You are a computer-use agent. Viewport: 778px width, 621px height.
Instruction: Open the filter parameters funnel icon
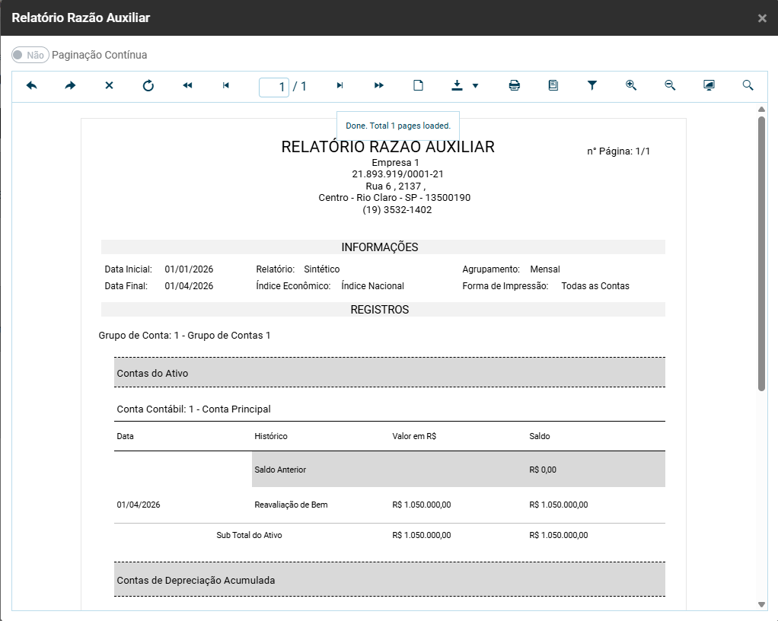point(592,86)
